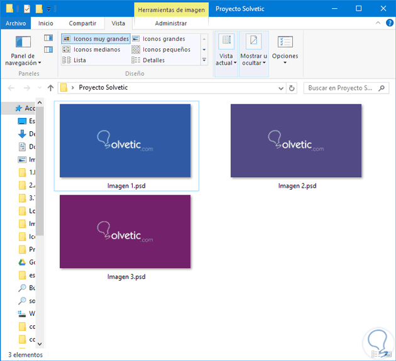This screenshot has height=361, width=396.
Task: Click the Imagen 2.psd file name
Action: [297, 186]
